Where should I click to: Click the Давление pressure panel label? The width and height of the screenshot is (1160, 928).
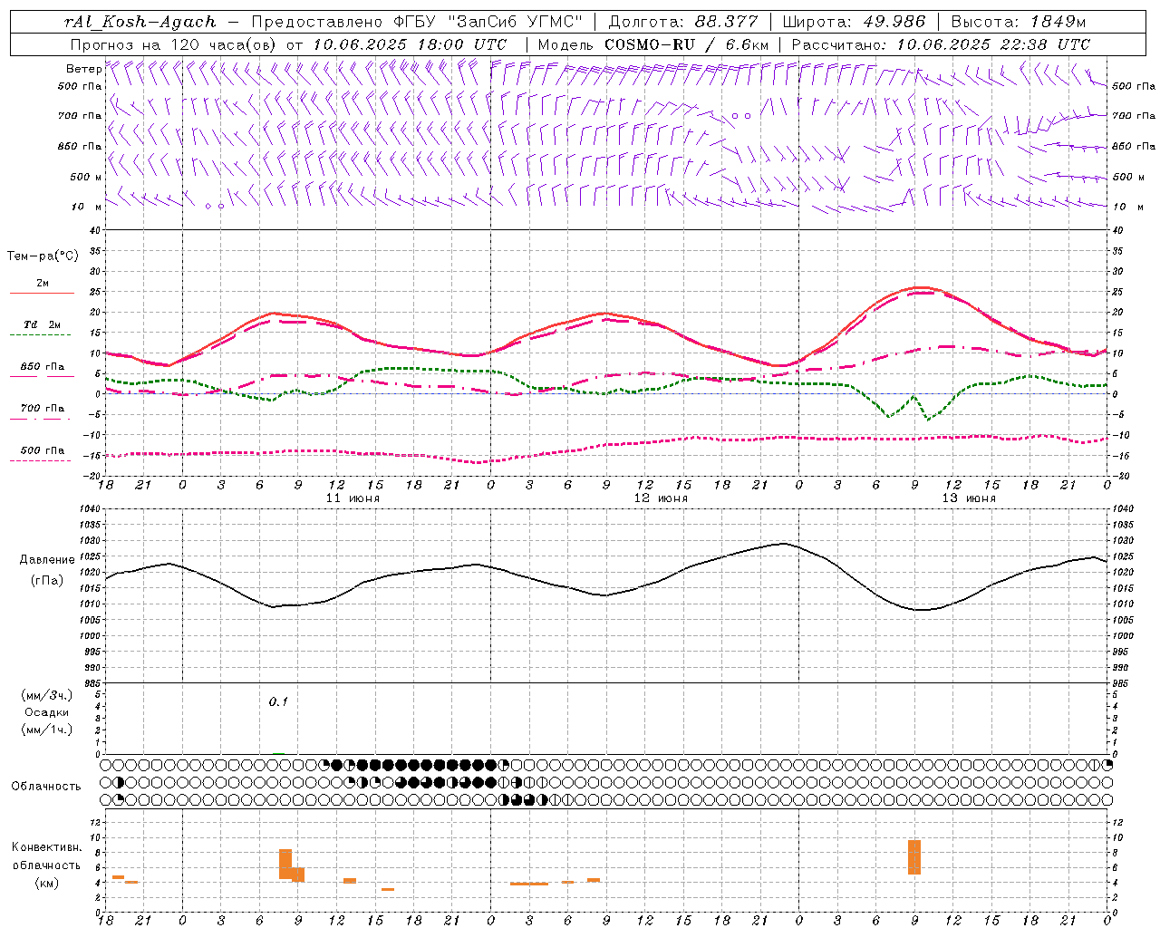[47, 560]
